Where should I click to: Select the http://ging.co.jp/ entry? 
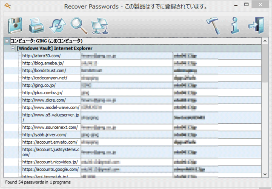pos(51,85)
